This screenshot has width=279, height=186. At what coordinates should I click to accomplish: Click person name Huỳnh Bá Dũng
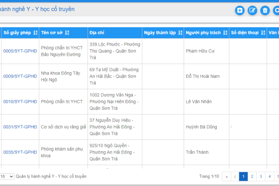pos(201,127)
